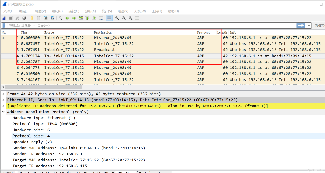325x173 pixels.
Task: Click into the display filter field
Action: coord(151,26)
